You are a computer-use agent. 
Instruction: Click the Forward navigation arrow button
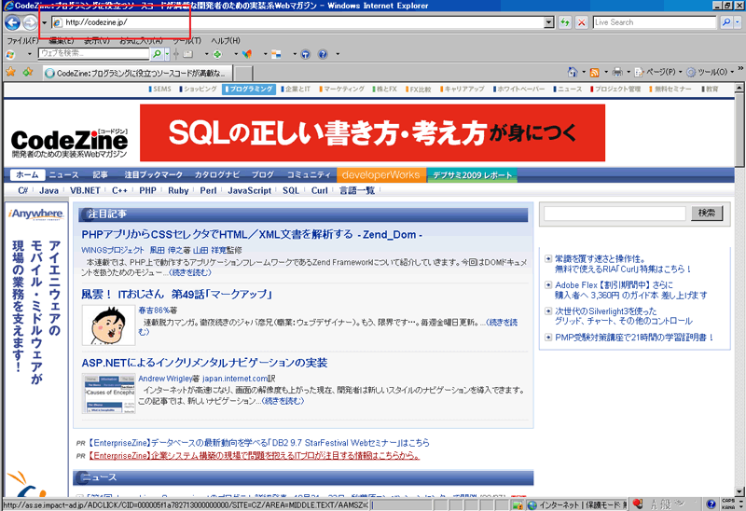[x=30, y=22]
